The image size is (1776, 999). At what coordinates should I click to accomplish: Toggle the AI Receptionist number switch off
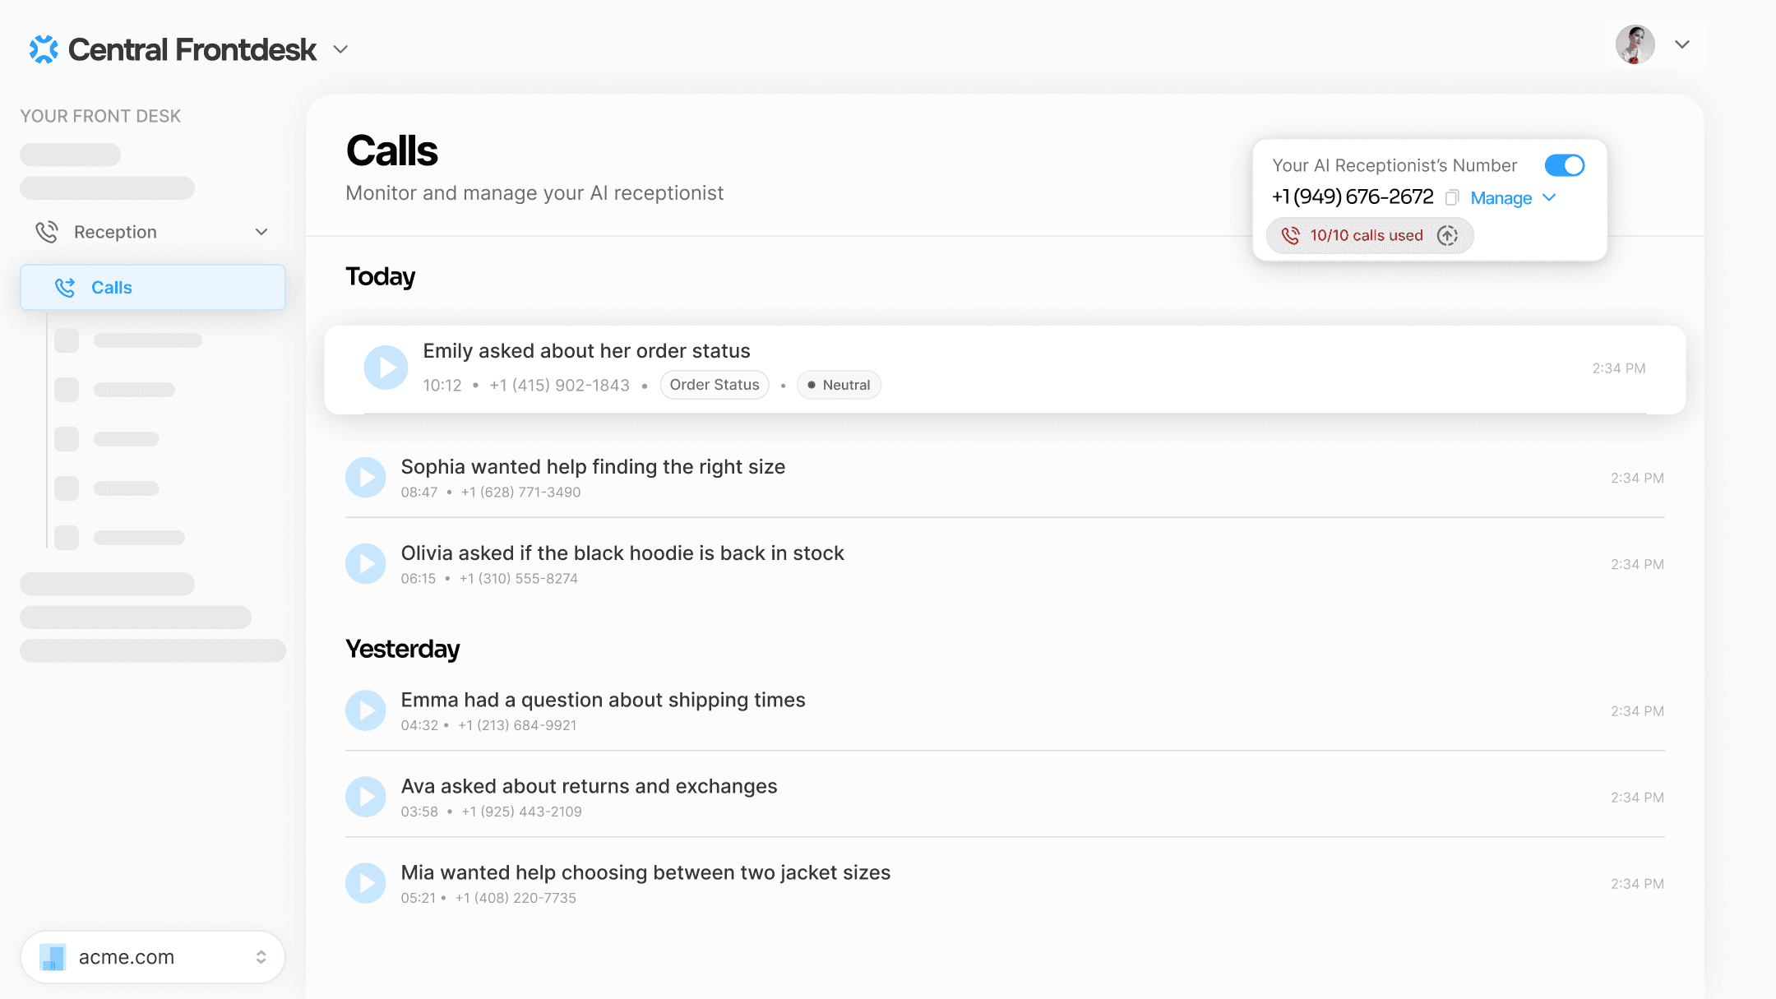(1565, 165)
